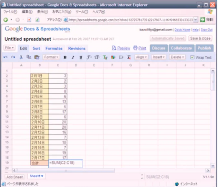Open the ヘルプ(H) menu
This screenshot has height=187, width=218.
point(99,12)
